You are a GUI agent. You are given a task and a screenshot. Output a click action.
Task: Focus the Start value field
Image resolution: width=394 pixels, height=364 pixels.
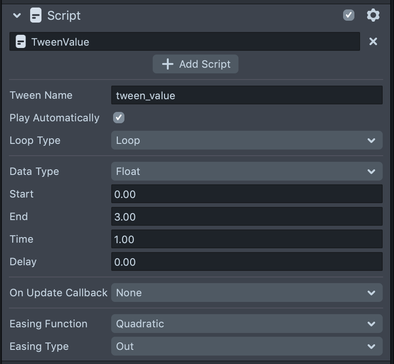pos(246,194)
